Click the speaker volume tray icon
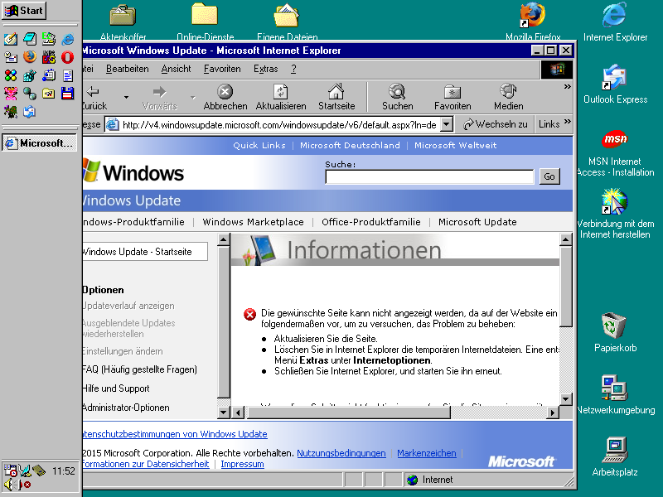Image resolution: width=663 pixels, height=497 pixels. (9, 485)
